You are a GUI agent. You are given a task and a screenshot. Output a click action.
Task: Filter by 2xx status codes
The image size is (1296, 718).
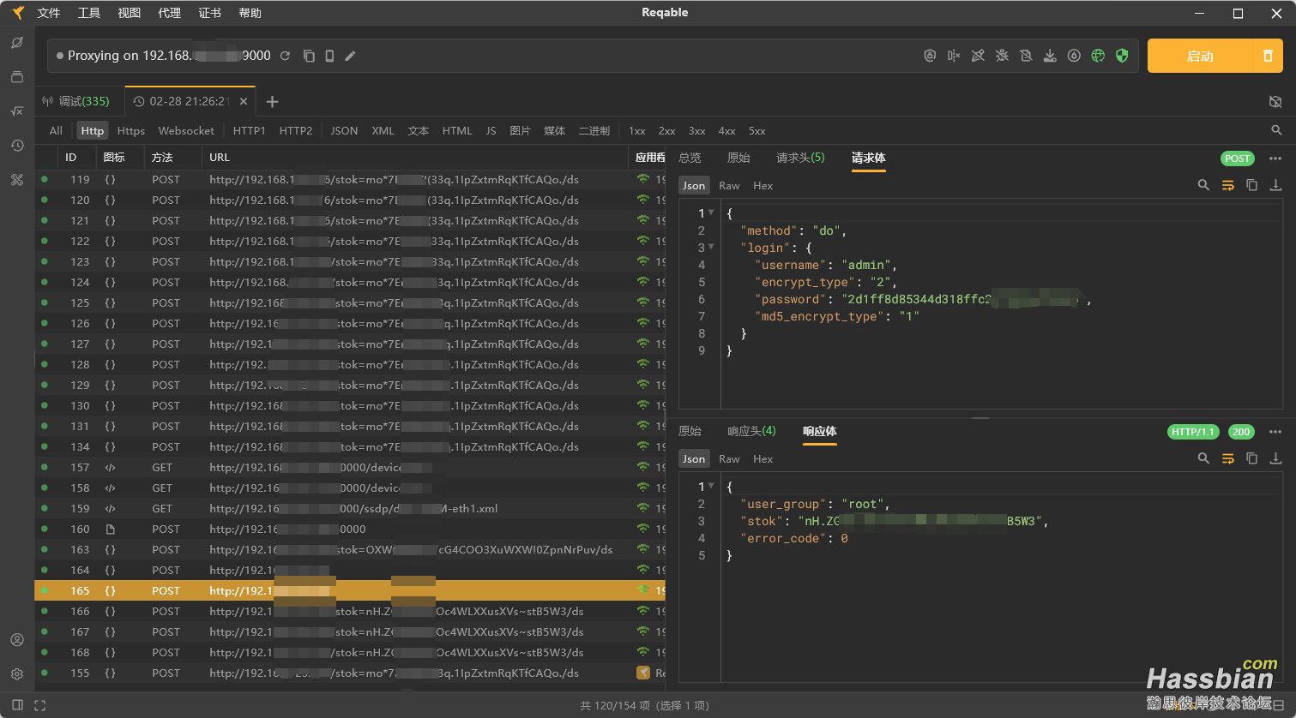[x=666, y=130]
